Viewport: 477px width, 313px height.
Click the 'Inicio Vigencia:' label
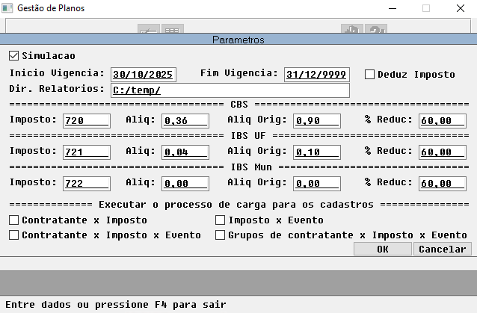click(x=57, y=73)
